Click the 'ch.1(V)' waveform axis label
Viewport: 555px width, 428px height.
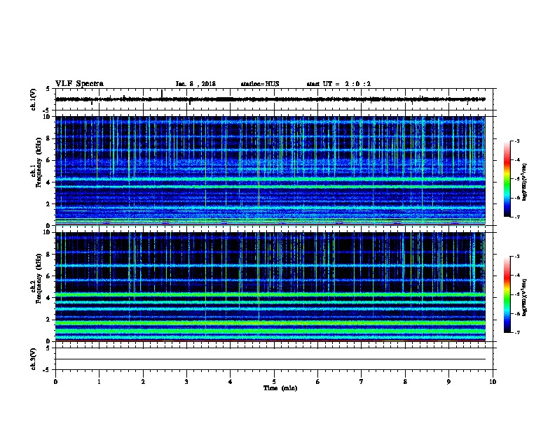pyautogui.click(x=34, y=99)
